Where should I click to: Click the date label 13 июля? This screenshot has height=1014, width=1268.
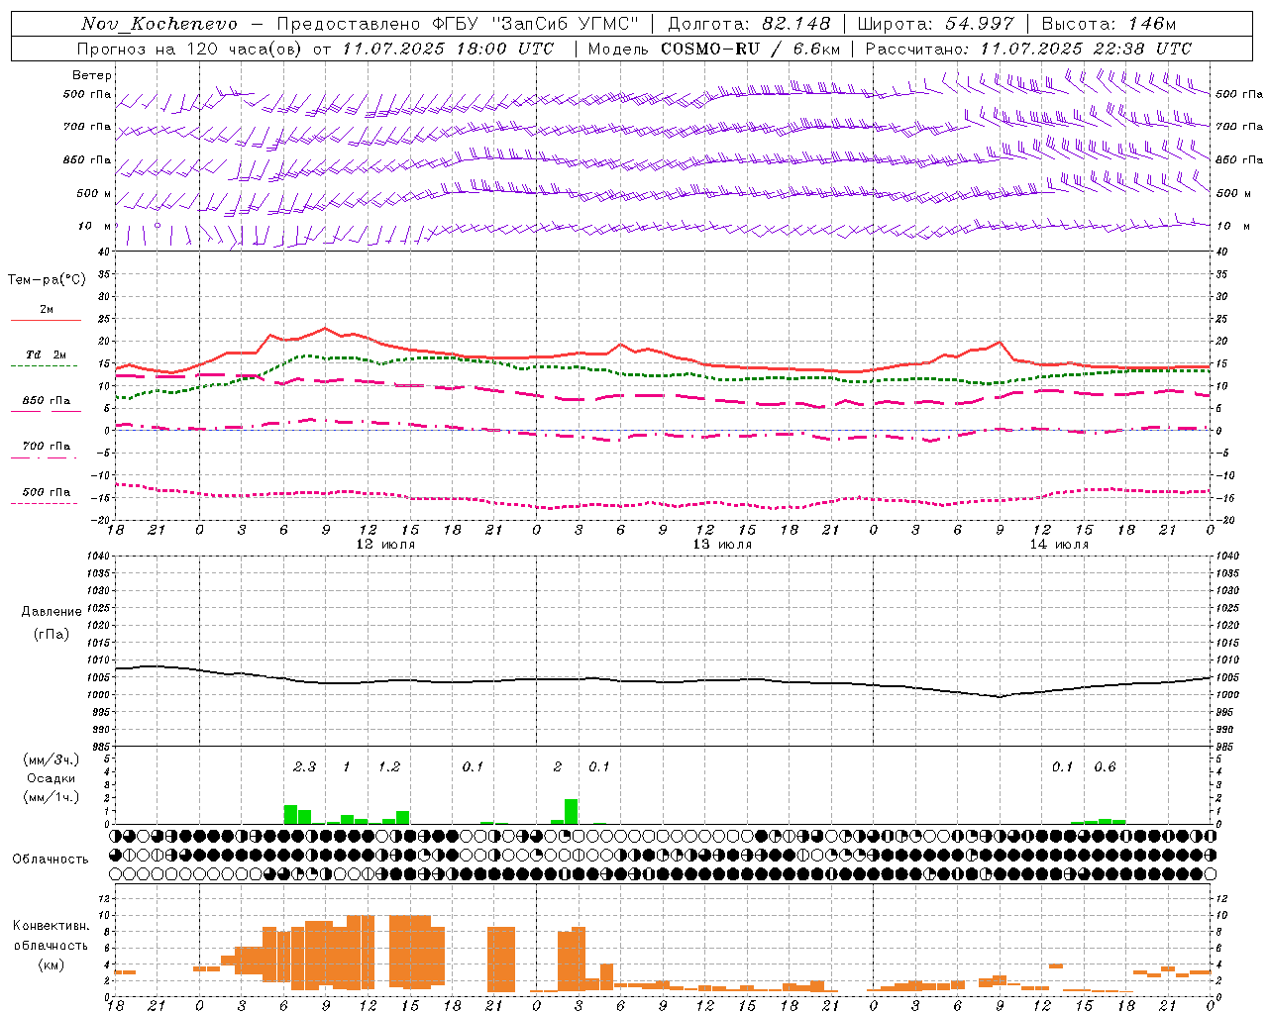pyautogui.click(x=722, y=545)
